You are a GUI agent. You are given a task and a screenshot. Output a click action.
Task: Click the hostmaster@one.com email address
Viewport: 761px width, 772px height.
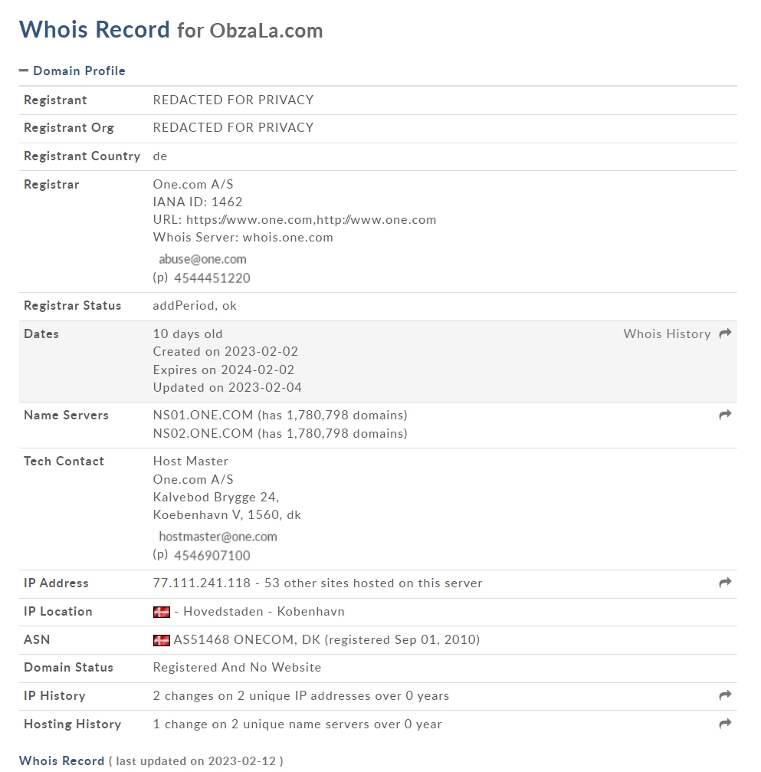coord(218,537)
